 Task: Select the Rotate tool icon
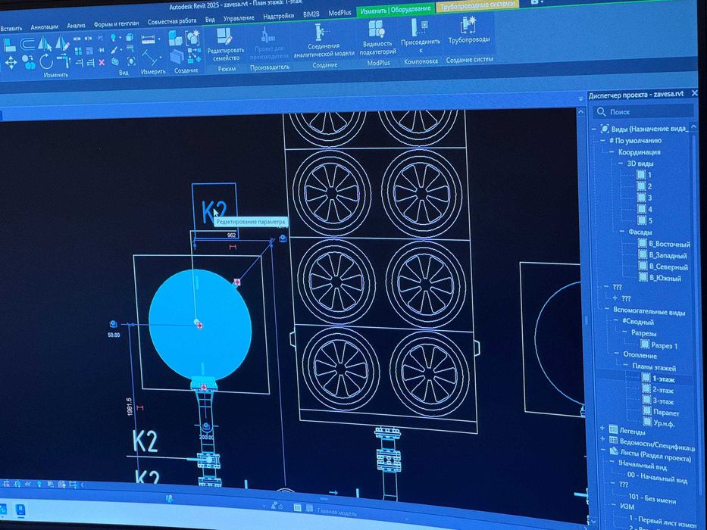coord(45,61)
